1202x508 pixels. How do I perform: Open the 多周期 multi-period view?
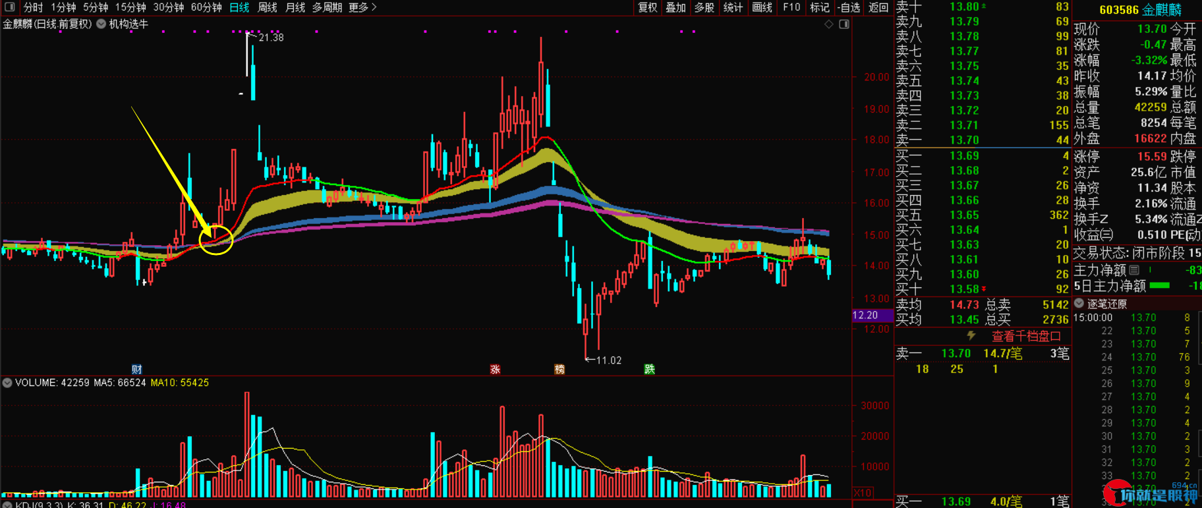click(x=327, y=7)
